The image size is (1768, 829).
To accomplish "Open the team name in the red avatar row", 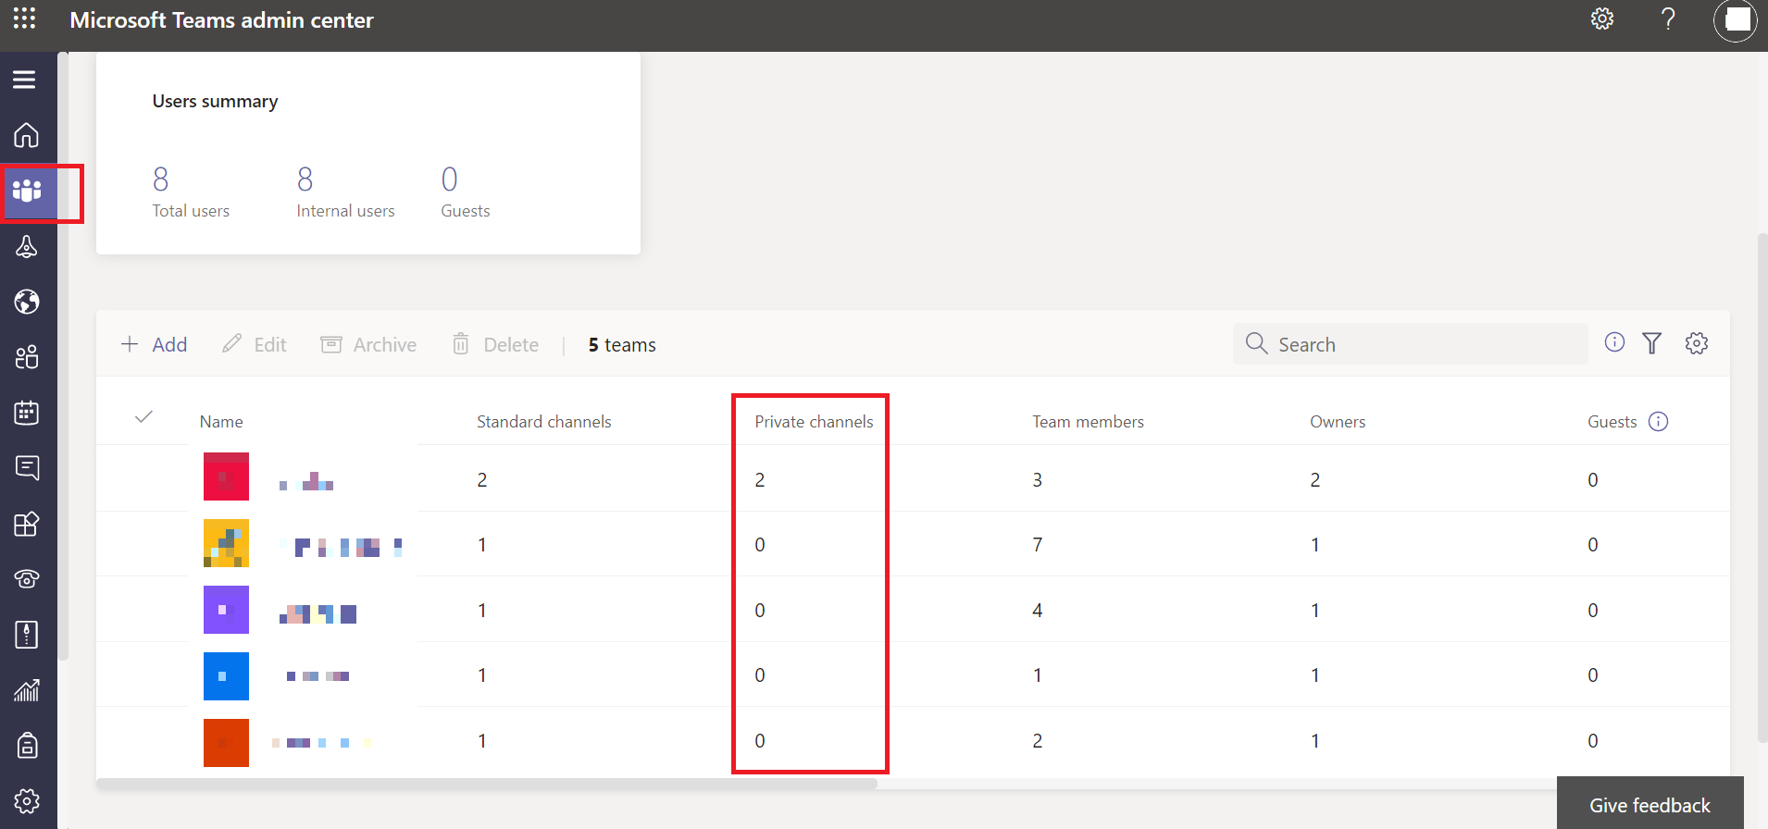I will coord(306,481).
